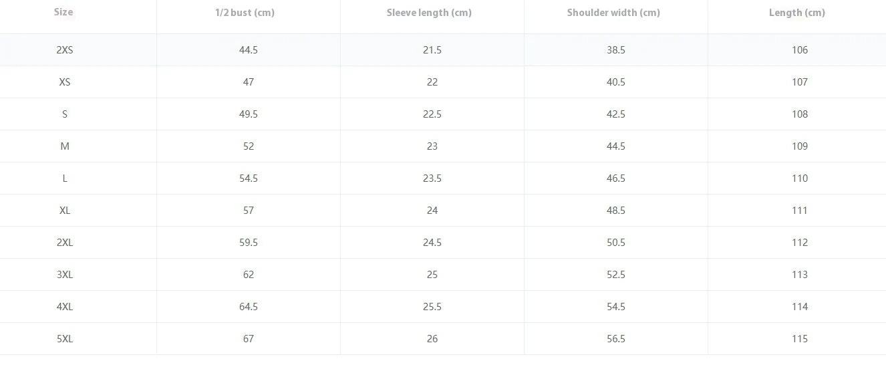Click the Size column header

click(x=64, y=12)
